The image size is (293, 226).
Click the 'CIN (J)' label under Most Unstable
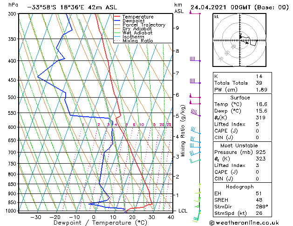[x=224, y=179]
